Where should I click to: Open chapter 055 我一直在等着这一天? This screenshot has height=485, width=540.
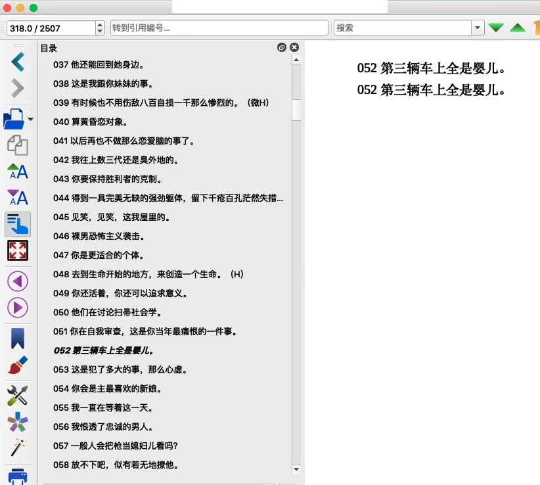(x=103, y=408)
